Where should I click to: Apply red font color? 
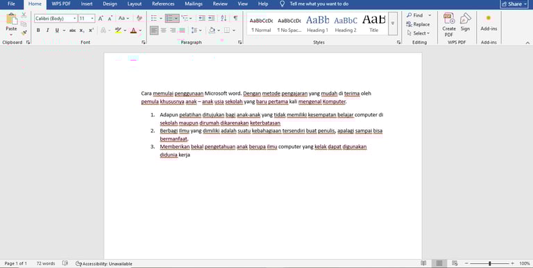pos(133,30)
